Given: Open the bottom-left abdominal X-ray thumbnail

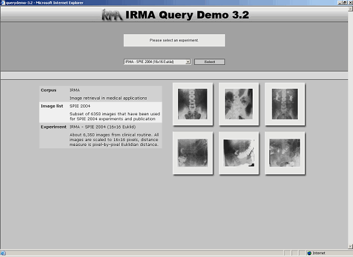Looking at the screenshot, I should 192,153.
